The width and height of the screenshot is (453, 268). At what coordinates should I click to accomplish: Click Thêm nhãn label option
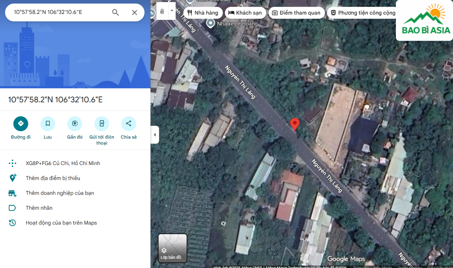click(39, 208)
